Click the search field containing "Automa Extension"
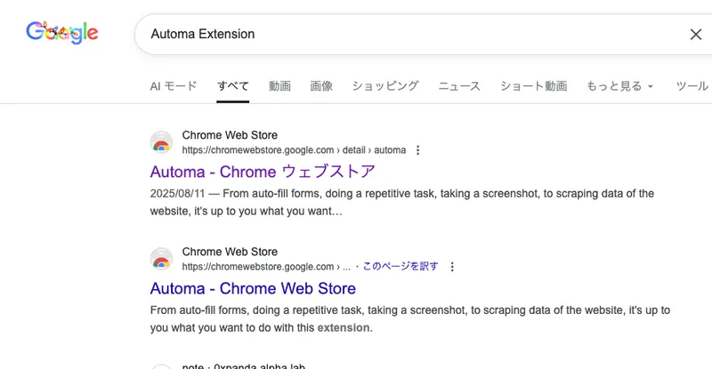The width and height of the screenshot is (712, 369). [400, 34]
